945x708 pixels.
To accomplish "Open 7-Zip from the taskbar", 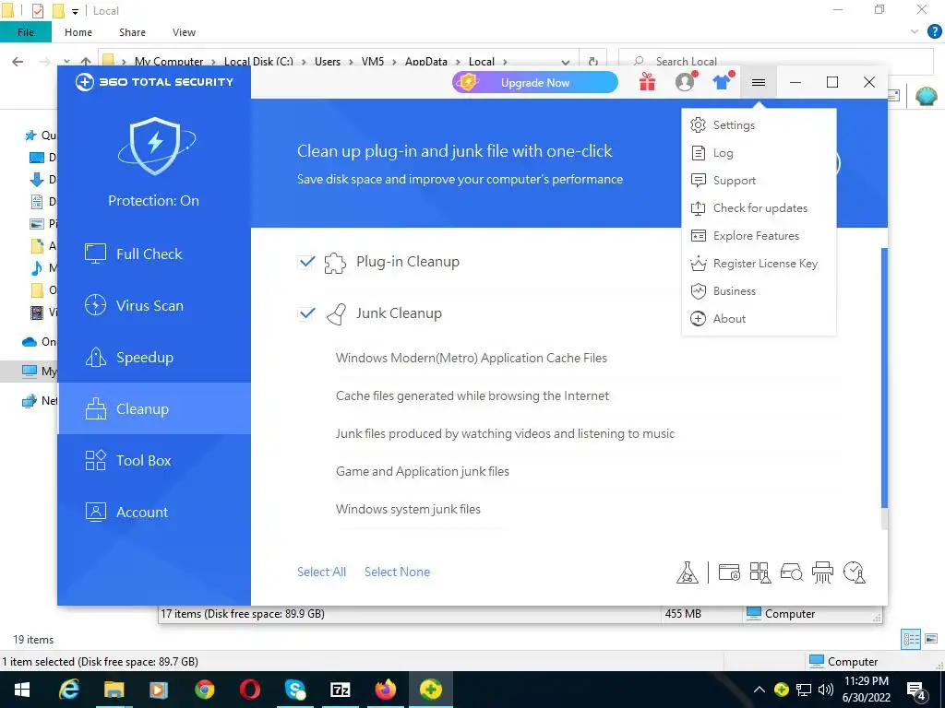I will (340, 690).
